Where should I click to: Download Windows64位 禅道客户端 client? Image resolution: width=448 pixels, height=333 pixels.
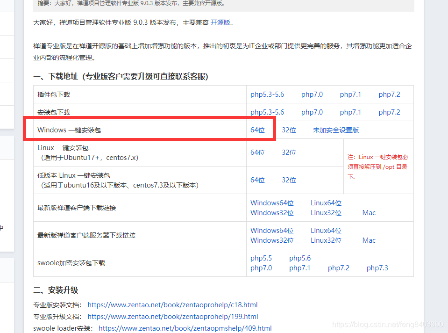click(x=272, y=203)
